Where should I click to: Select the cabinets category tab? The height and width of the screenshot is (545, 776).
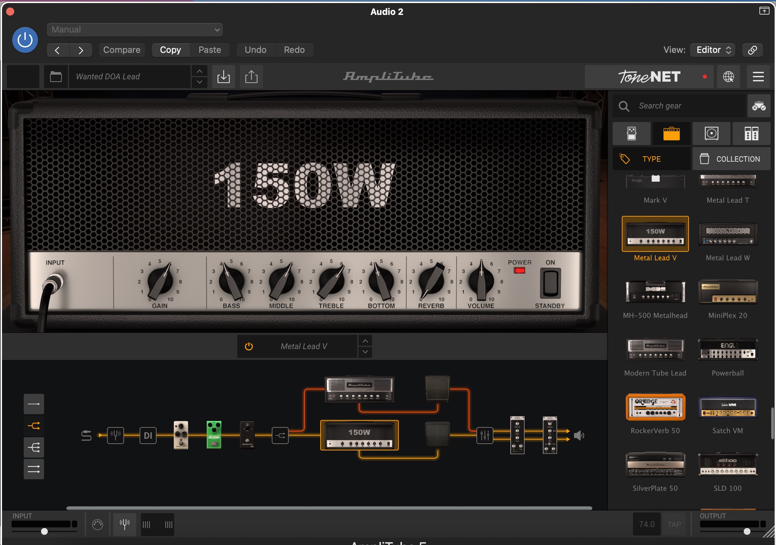pyautogui.click(x=712, y=134)
